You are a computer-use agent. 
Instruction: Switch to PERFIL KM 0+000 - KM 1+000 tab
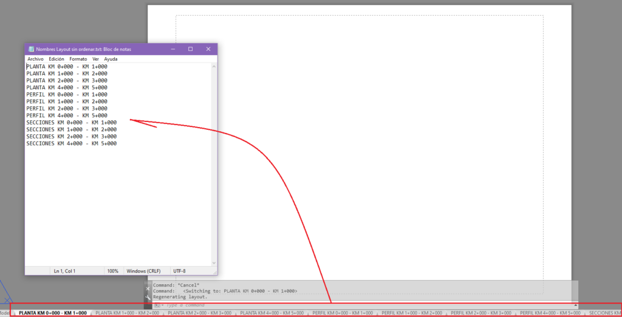click(343, 313)
